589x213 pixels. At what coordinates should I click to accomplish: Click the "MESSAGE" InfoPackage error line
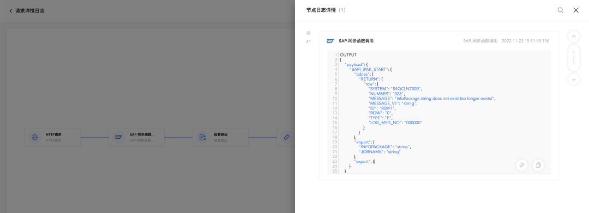tap(432, 98)
